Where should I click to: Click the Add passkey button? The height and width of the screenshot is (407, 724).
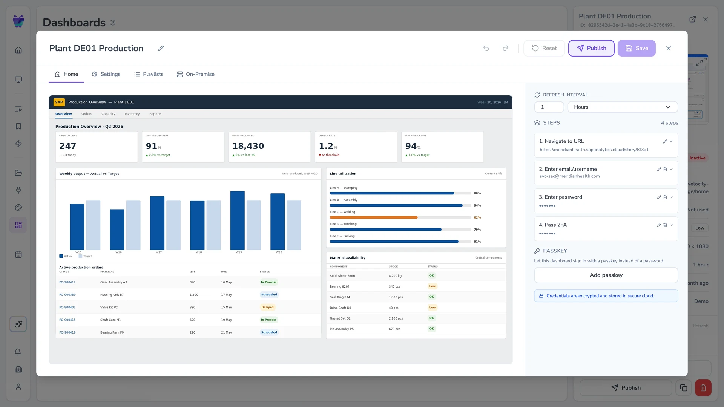coord(606,275)
